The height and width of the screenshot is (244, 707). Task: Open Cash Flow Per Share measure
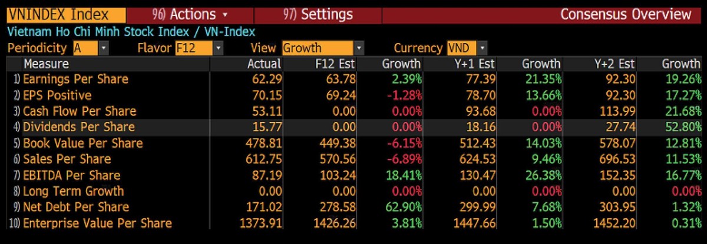(x=80, y=111)
